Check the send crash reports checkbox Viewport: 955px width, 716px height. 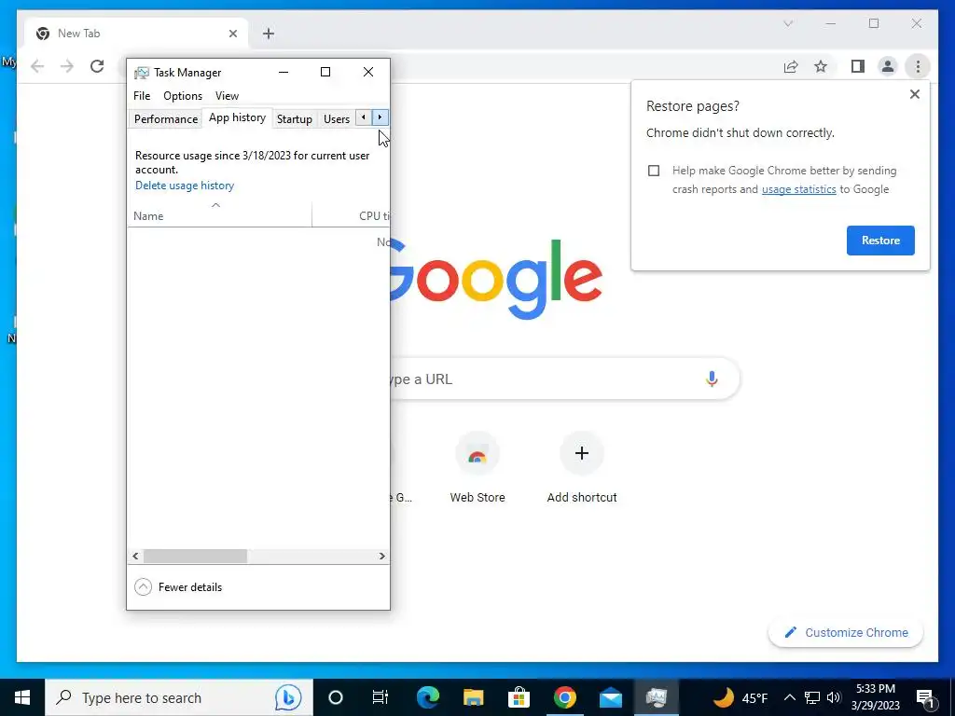(x=654, y=171)
